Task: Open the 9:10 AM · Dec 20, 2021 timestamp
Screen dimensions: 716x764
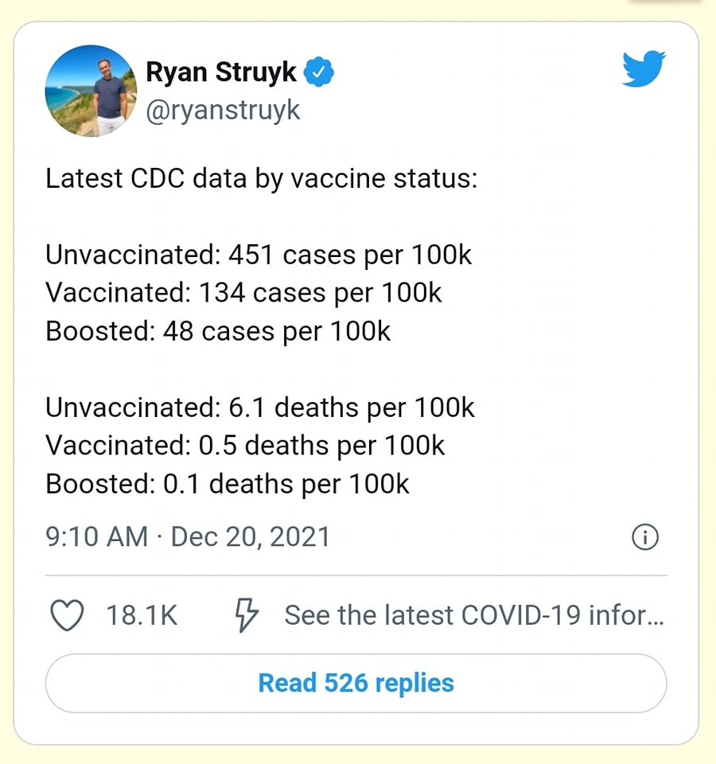Action: (188, 537)
